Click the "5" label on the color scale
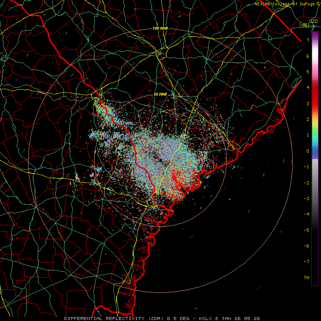This screenshot has width=321, height=321. coord(308,72)
